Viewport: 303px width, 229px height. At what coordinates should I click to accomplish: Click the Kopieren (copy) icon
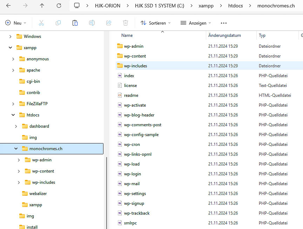click(x=58, y=23)
